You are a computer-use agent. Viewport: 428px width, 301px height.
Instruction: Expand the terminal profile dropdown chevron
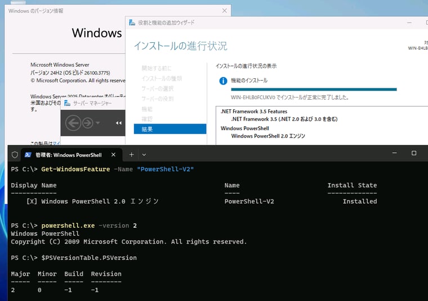pyautogui.click(x=144, y=155)
